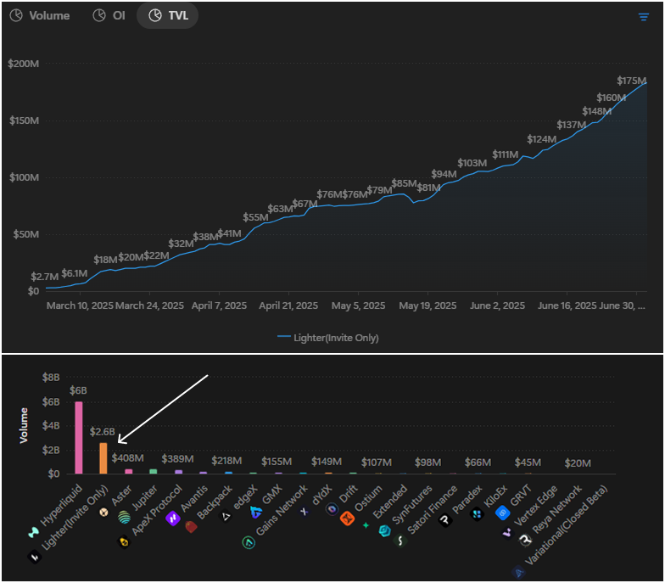Click the $103M data label
665x583 pixels.
point(472,163)
